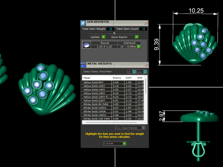Viewport: 223px width, 167px height.
Task: Click the Total Gem Count value 14
Action: pyautogui.click(x=143, y=29)
